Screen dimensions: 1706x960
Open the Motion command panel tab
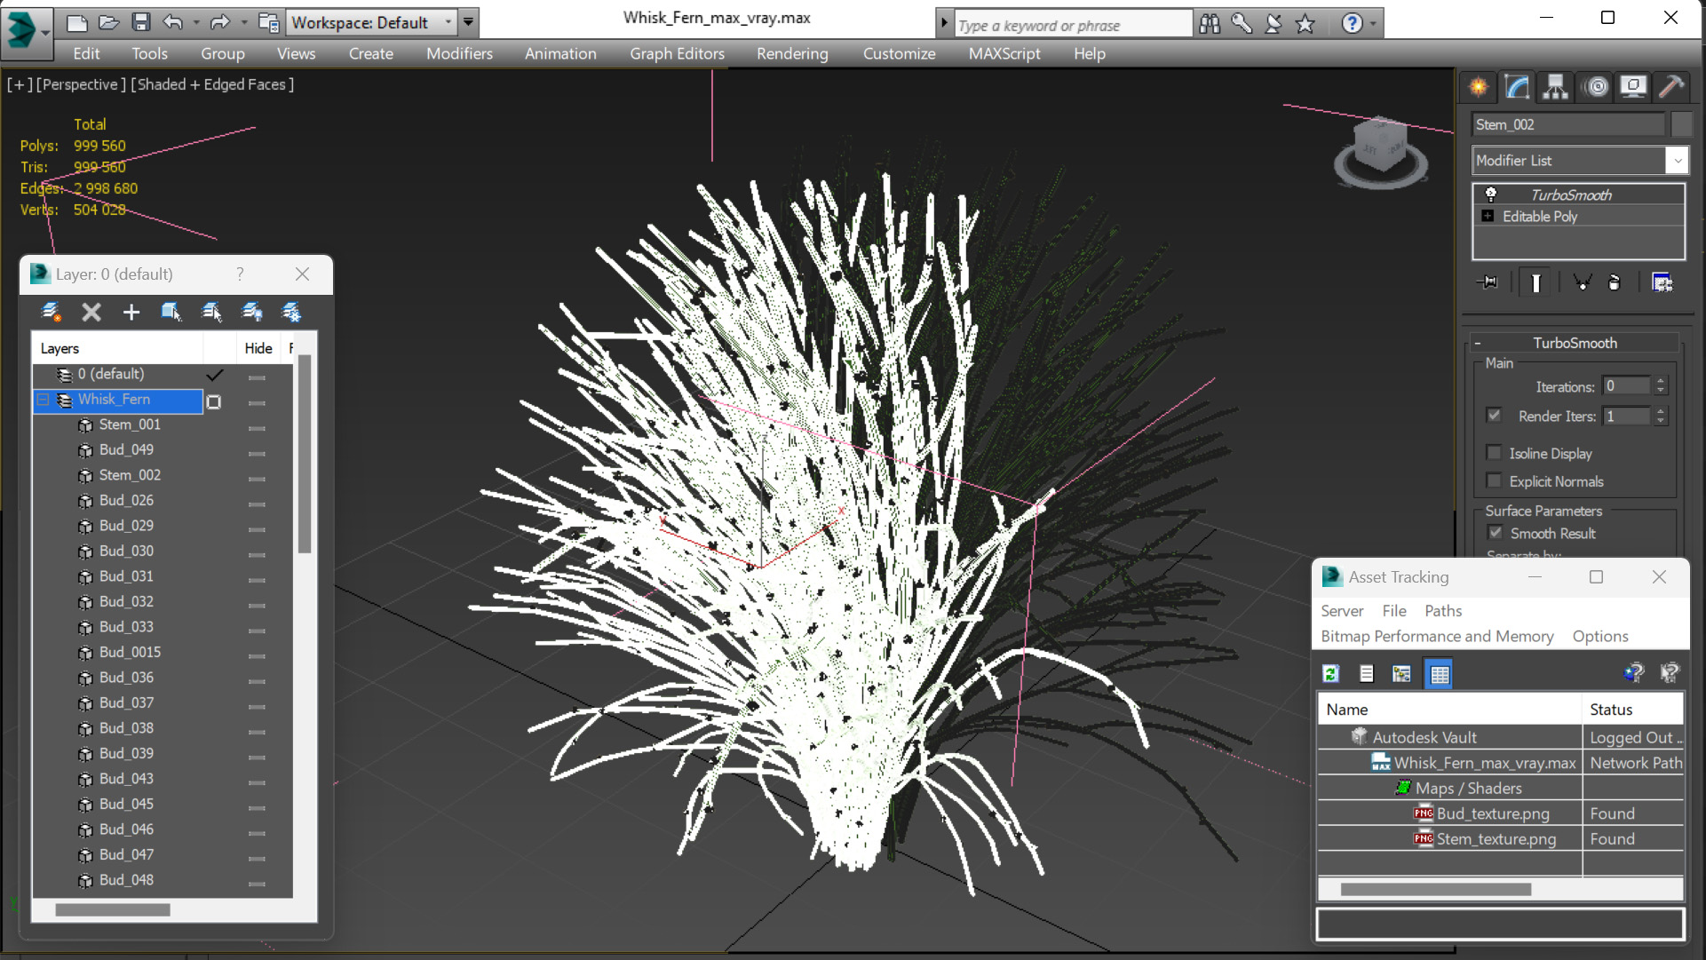(1596, 86)
